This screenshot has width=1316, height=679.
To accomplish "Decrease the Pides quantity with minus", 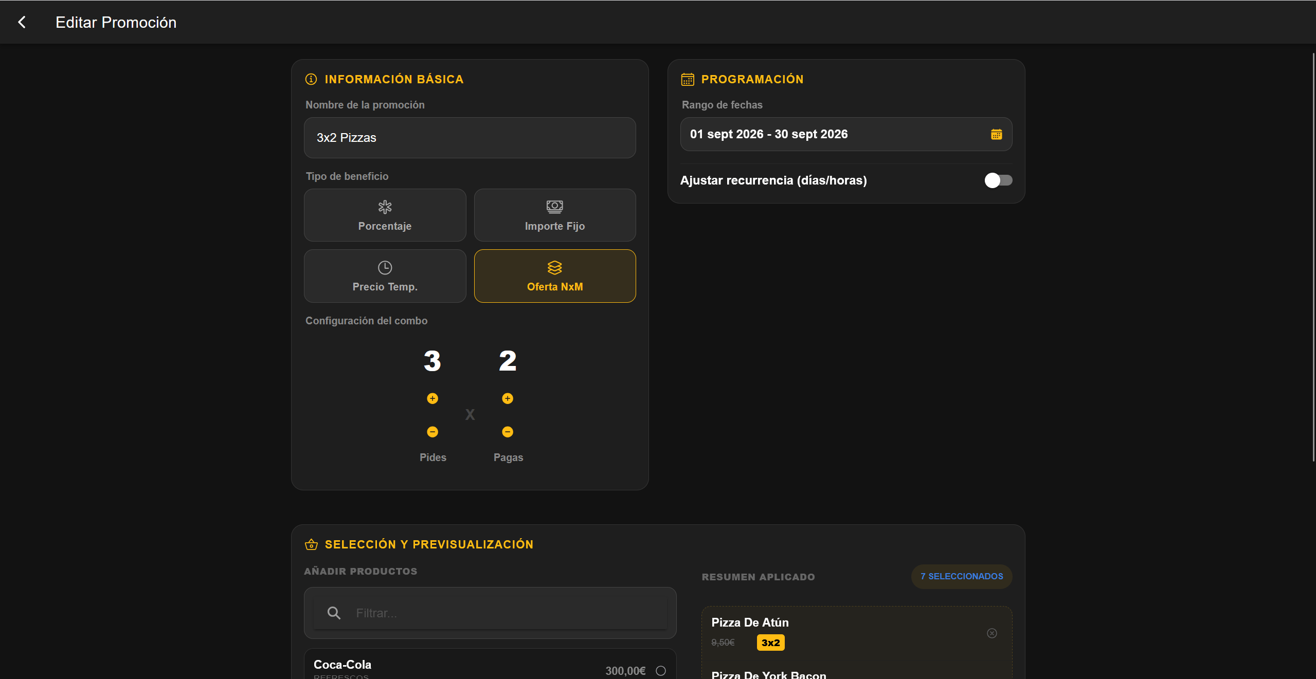I will 432,432.
